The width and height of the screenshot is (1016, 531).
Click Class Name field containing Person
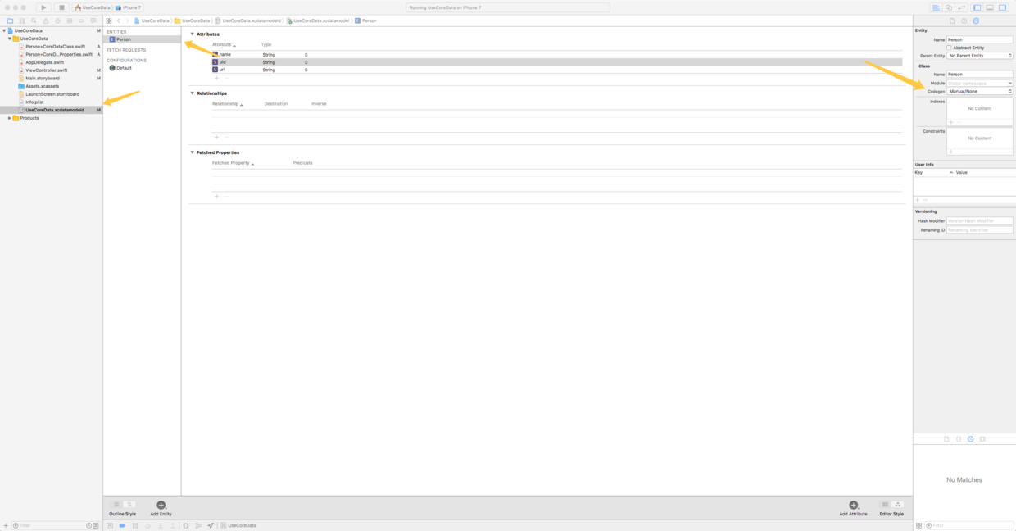[x=980, y=75]
